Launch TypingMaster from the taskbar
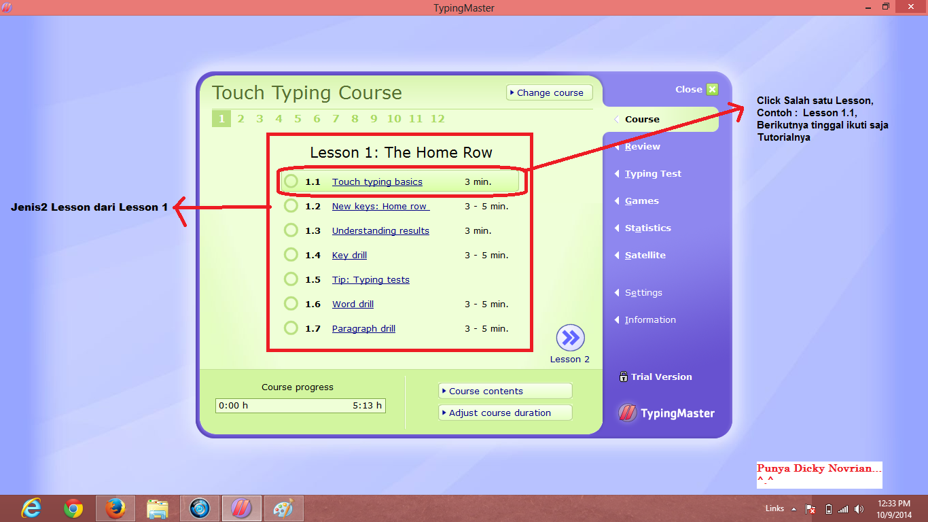 point(241,508)
